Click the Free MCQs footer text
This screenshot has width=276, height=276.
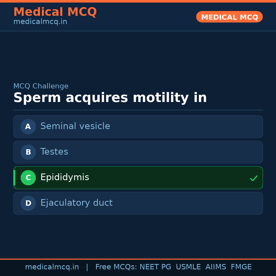[116, 267]
